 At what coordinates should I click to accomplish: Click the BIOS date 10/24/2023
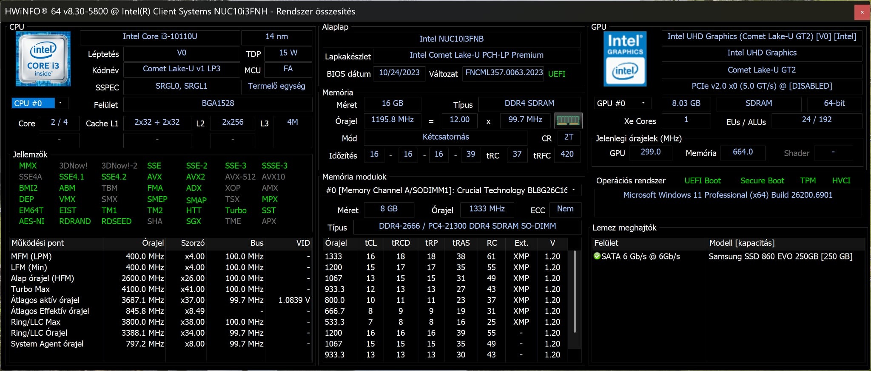pos(399,73)
